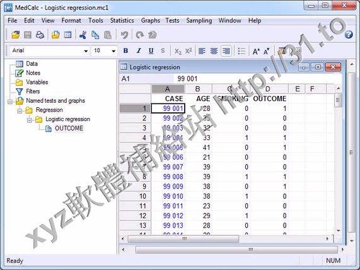This screenshot has width=360, height=270.
Task: Click the cell content field showing 99 001
Action: click(x=257, y=79)
